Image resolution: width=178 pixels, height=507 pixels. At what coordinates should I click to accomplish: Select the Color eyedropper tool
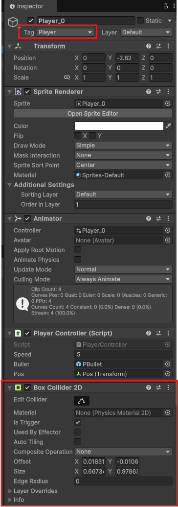(168, 126)
